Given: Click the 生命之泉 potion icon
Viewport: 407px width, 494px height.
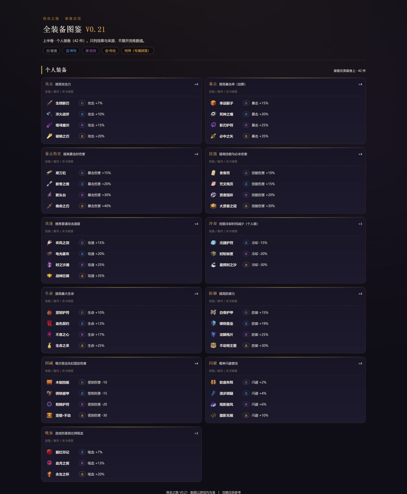Looking at the screenshot, I should coord(49,346).
